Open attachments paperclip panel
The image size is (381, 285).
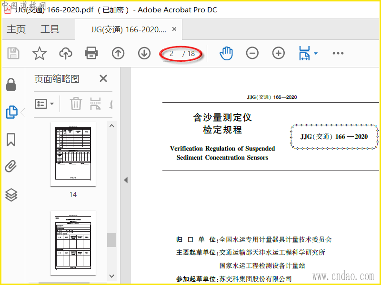[x=11, y=166]
